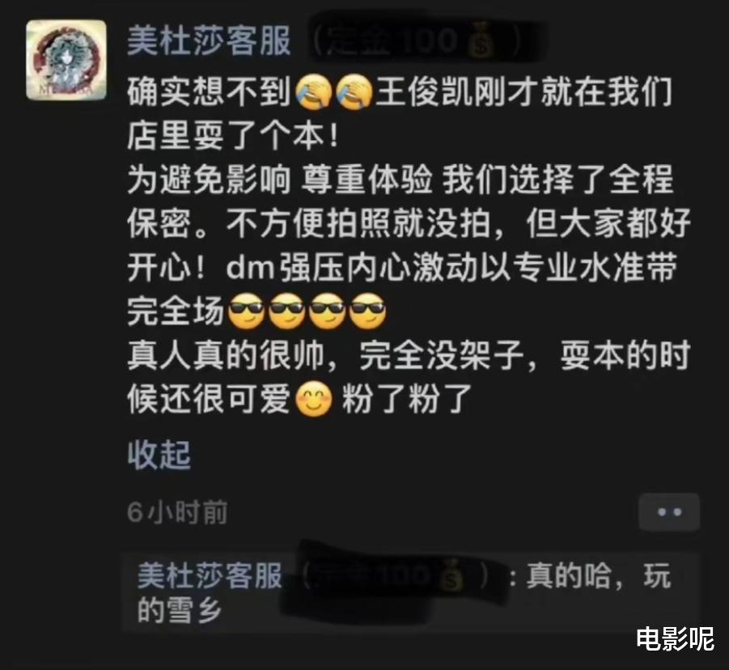Tap the poster name 美杜莎客服 at top
Image resolution: width=729 pixels, height=670 pixels.
tap(209, 41)
